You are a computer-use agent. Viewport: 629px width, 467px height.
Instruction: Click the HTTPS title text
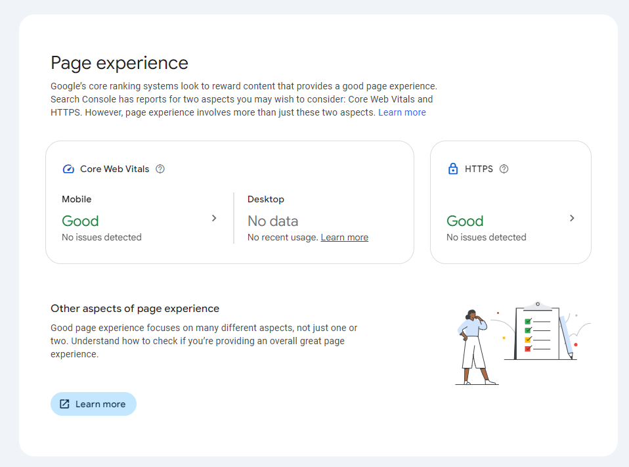pos(479,169)
